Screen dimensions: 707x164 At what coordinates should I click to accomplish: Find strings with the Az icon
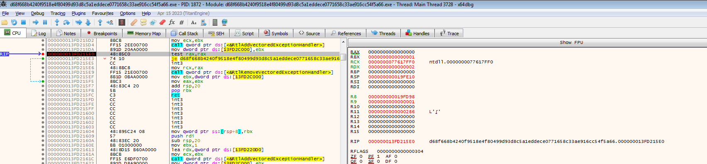(194, 22)
